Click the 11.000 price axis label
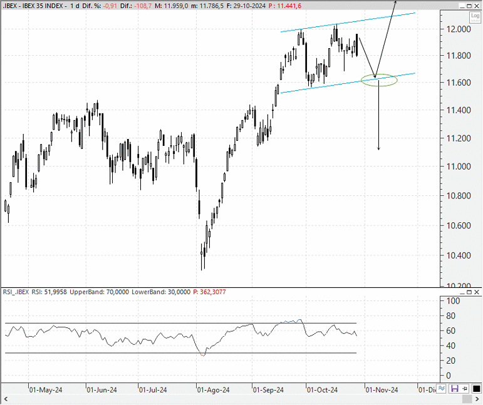This screenshot has height=405, width=483. click(459, 167)
